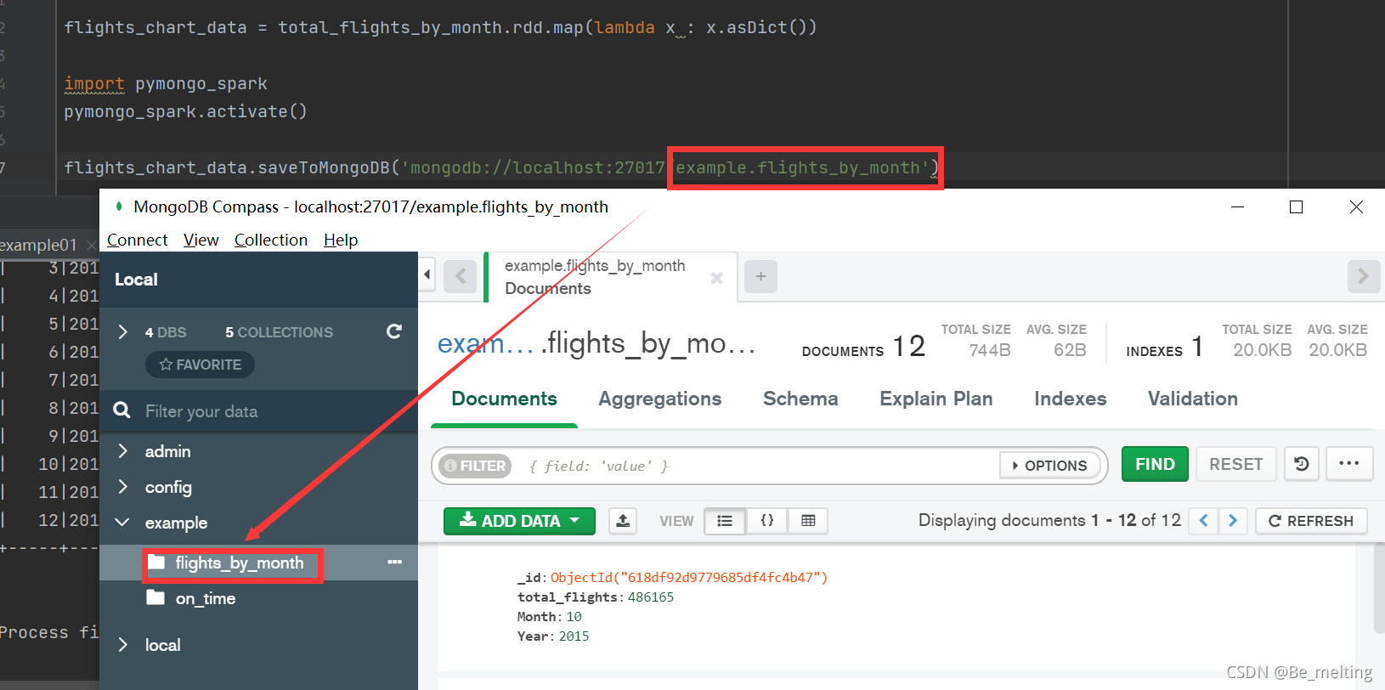Click the 5 COLLECTIONS count

pos(279,332)
